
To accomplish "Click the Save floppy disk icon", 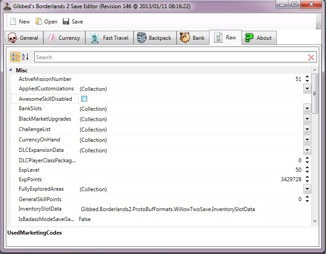I will 66,21.
